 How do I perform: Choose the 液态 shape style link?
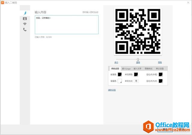pyautogui.click(x=116, y=62)
